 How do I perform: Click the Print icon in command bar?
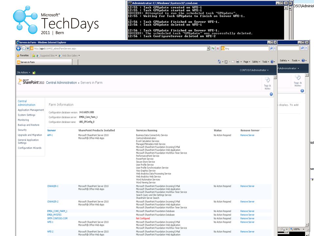pyautogui.click(x=237, y=62)
